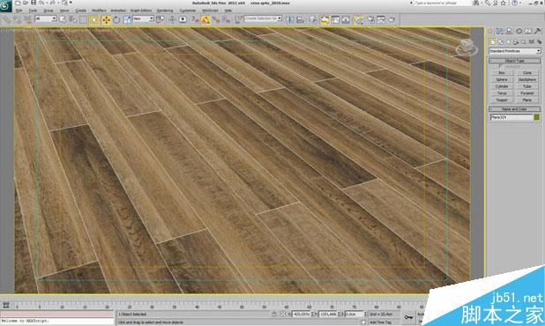Open the Rendering menu
The width and height of the screenshot is (545, 326).
(x=165, y=11)
